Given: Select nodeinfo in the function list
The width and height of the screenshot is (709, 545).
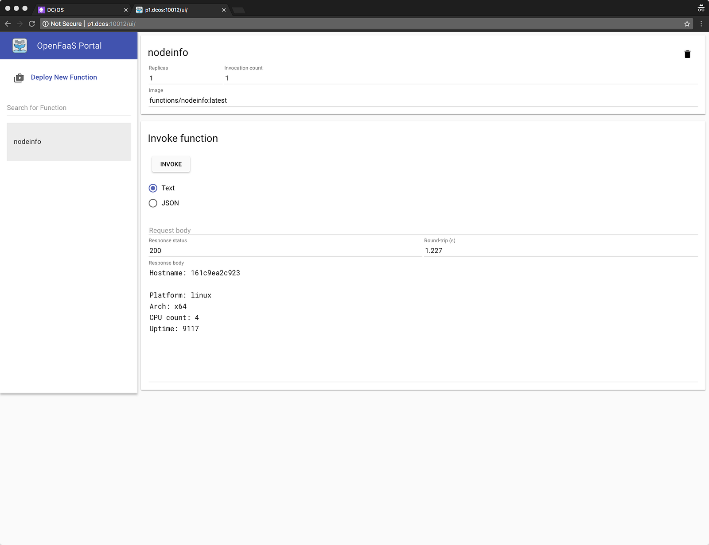Looking at the screenshot, I should click(x=69, y=142).
